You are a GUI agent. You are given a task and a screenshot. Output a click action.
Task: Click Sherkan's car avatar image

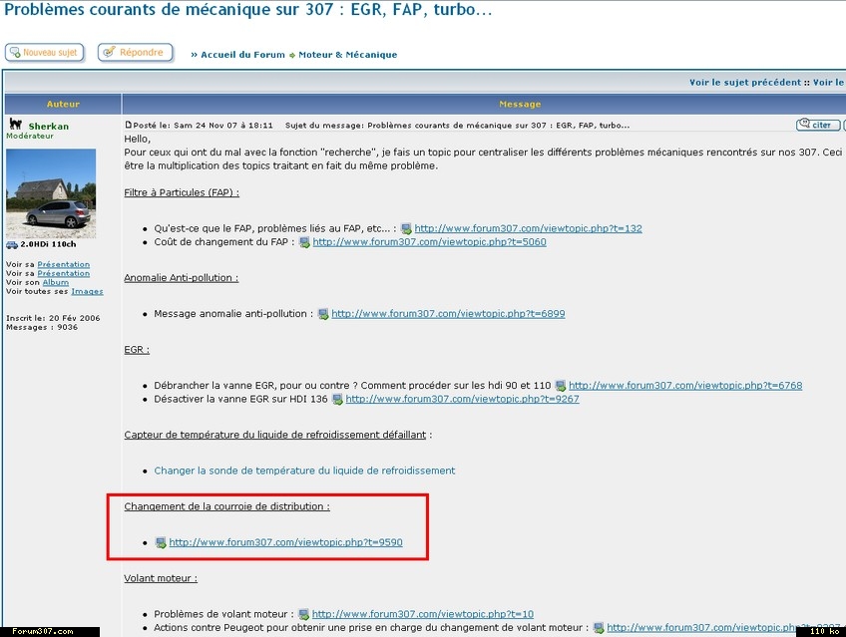point(51,193)
